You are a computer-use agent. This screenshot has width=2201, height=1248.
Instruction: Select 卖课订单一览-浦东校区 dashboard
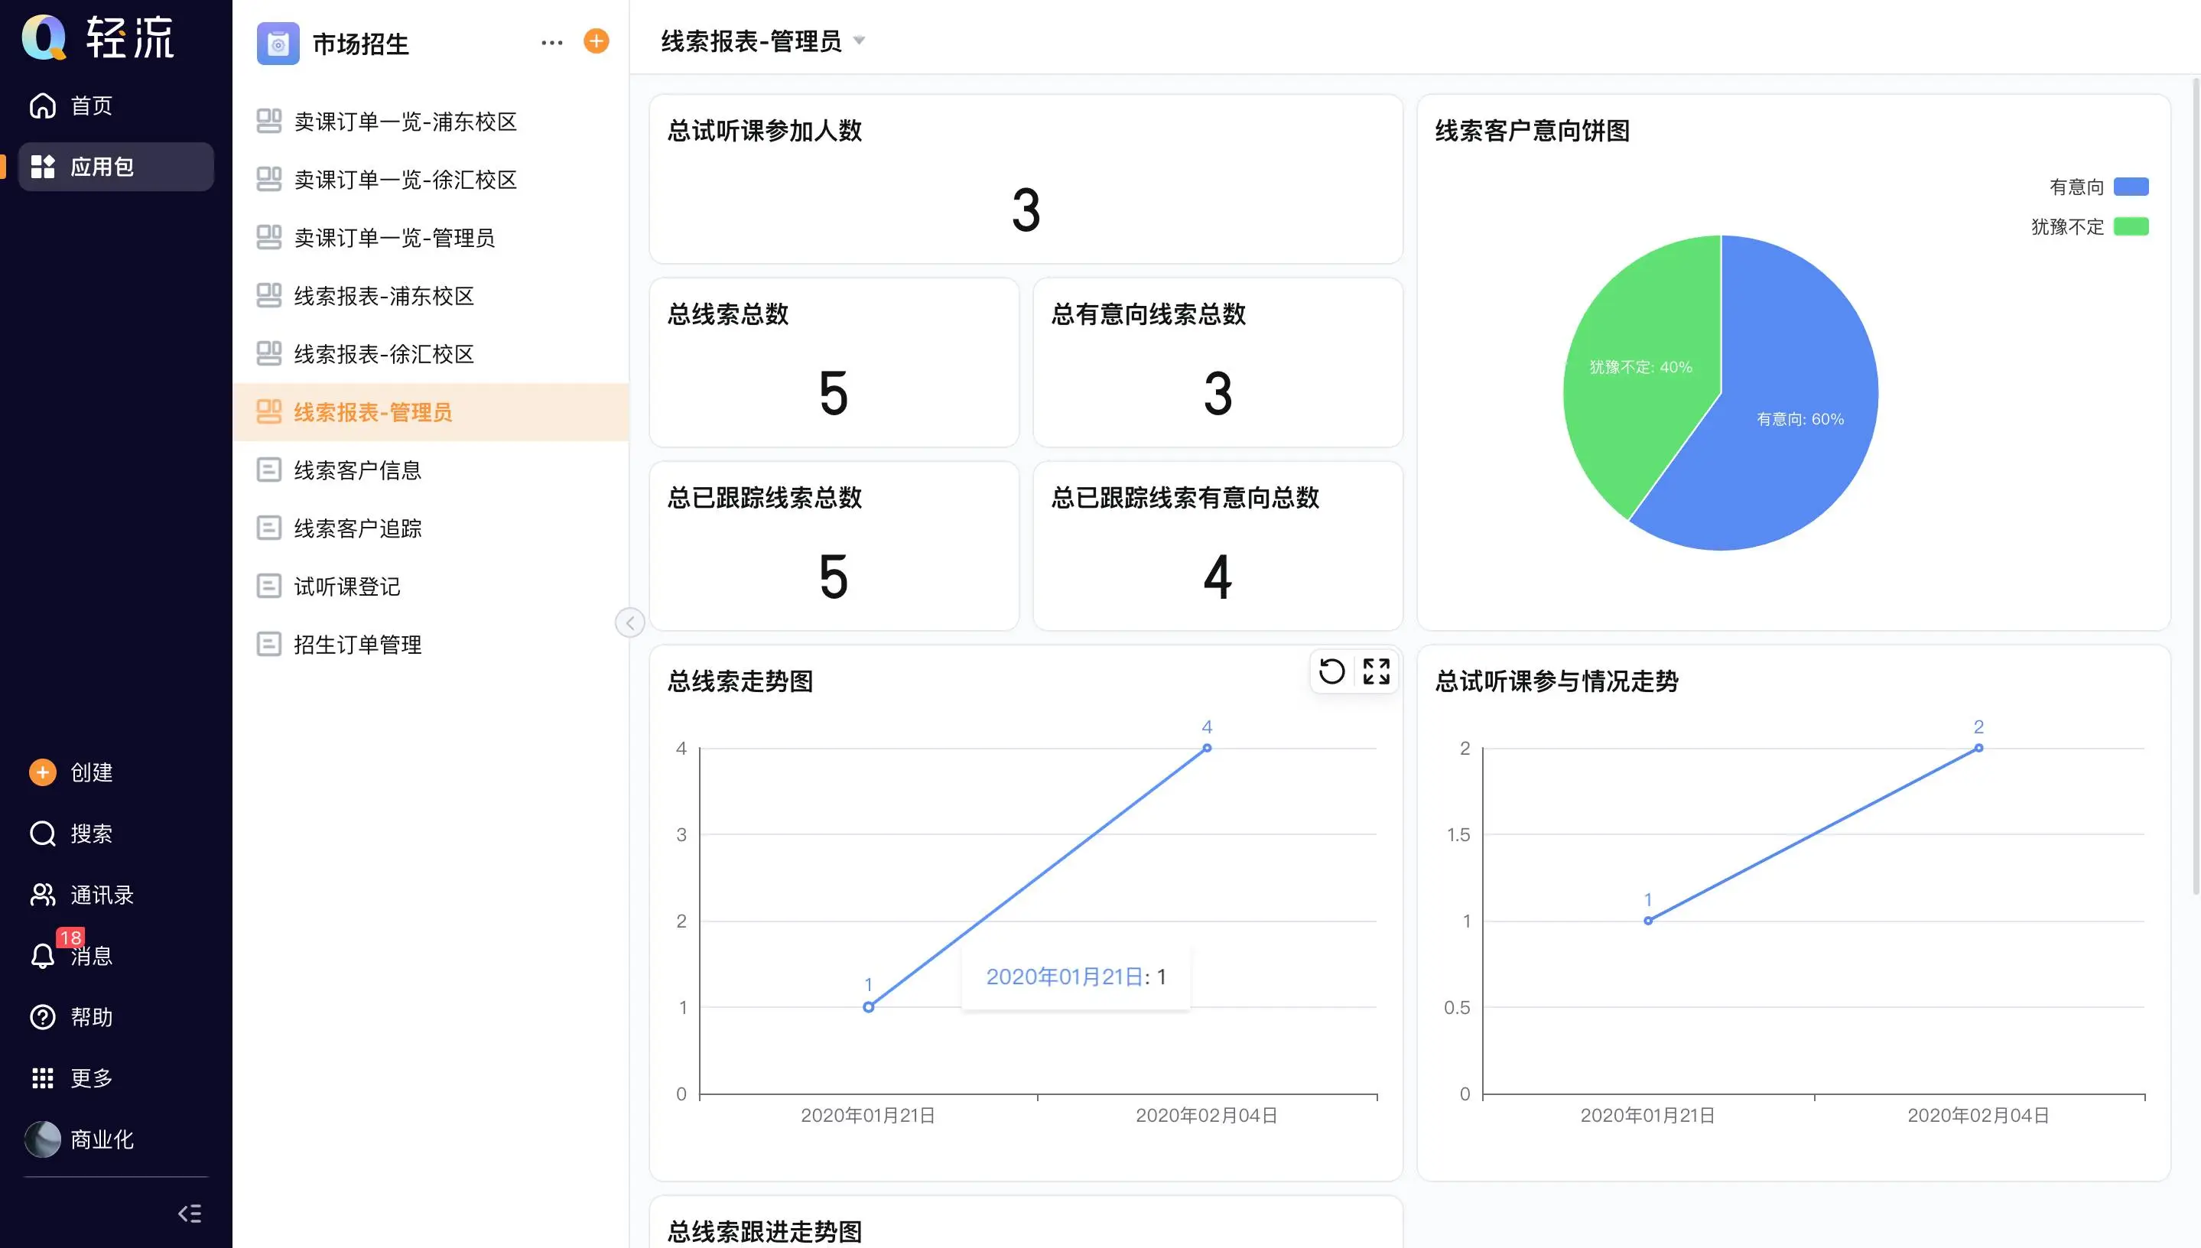coord(405,122)
